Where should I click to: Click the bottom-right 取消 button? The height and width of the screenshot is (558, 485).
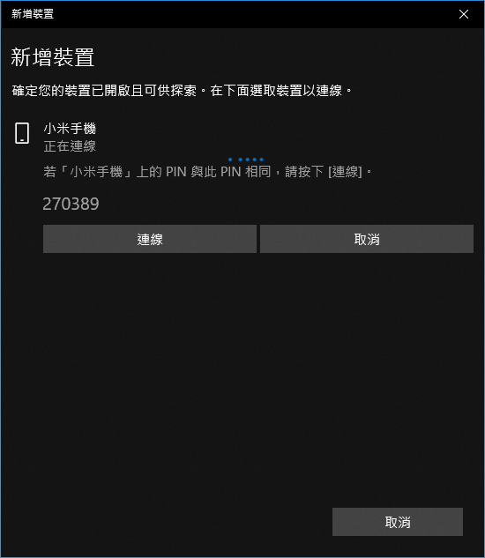click(398, 522)
